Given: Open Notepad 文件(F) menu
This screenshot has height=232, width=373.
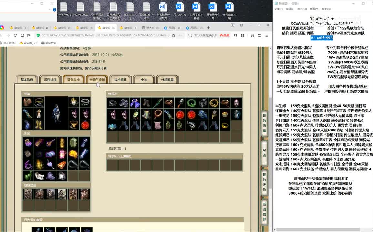Looking at the screenshot, I should pos(278,9).
